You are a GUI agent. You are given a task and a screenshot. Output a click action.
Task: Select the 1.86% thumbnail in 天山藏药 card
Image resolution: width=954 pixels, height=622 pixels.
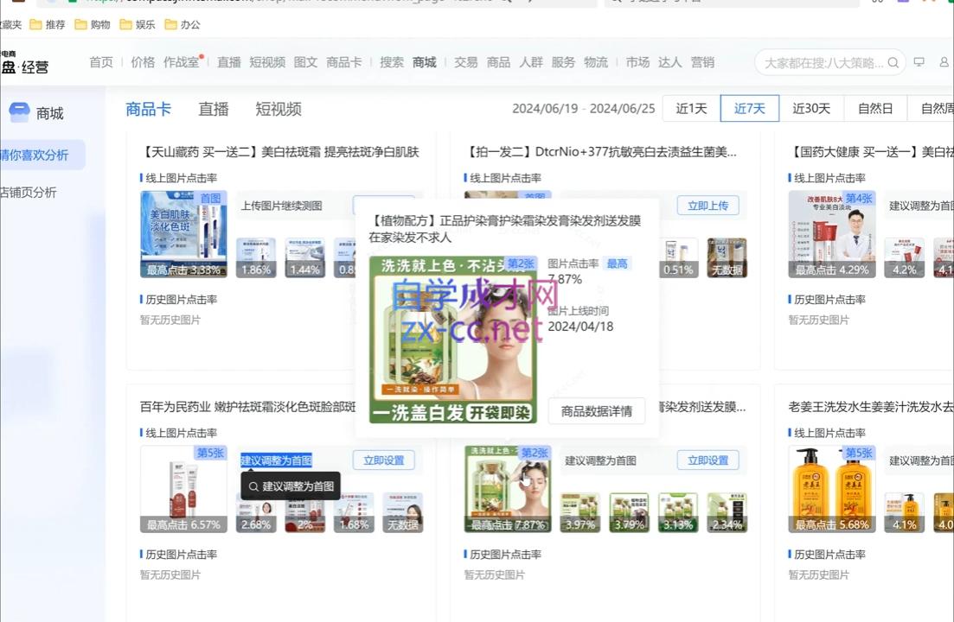pos(256,257)
